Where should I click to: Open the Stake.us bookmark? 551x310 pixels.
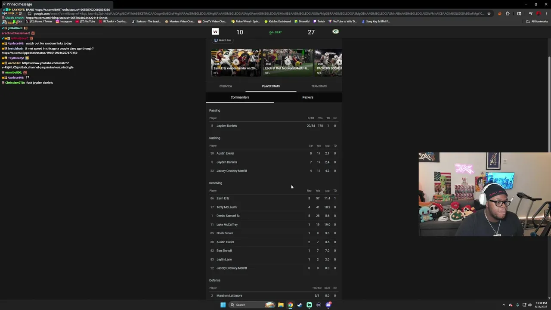pos(146,22)
